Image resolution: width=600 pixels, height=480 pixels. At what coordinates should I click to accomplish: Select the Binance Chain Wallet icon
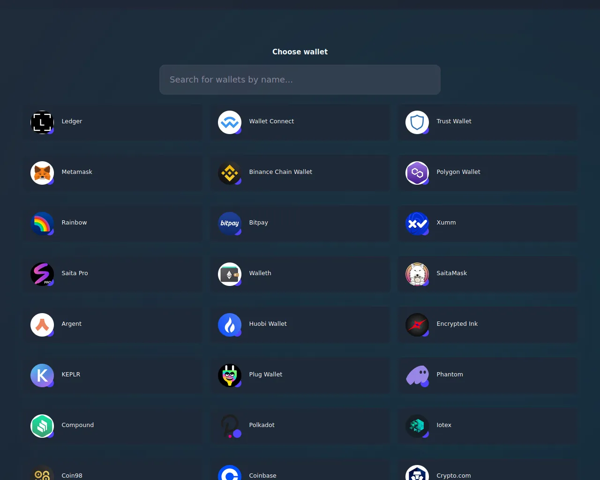[230, 173]
